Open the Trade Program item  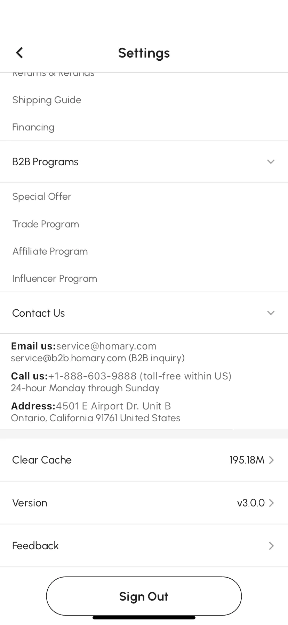point(46,224)
